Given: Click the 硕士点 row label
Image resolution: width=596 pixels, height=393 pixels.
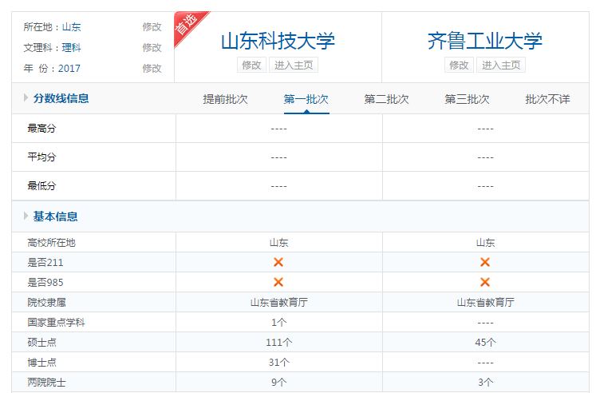Looking at the screenshot, I should (41, 343).
